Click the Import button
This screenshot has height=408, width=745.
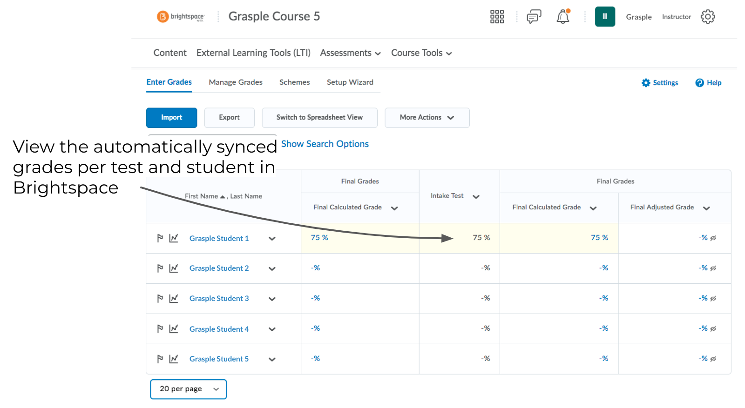click(x=171, y=118)
